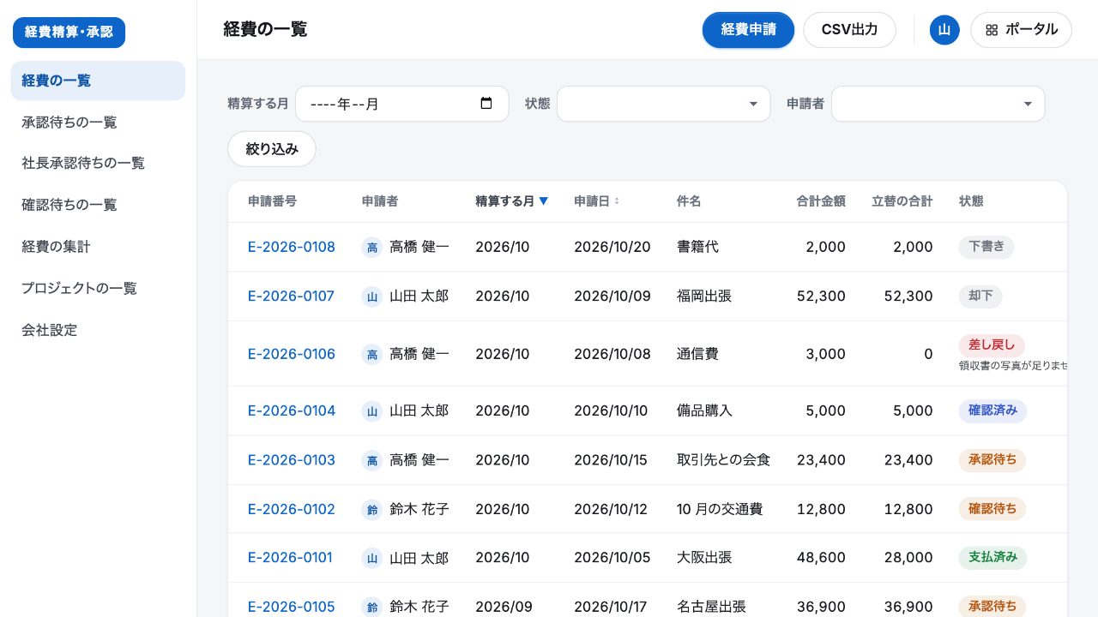Open expense link E-2026-0101

290,558
